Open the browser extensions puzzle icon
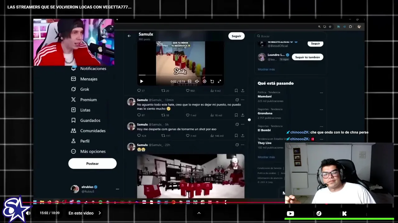 [350, 27]
